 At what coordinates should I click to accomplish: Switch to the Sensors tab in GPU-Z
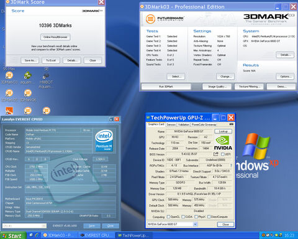(171, 124)
